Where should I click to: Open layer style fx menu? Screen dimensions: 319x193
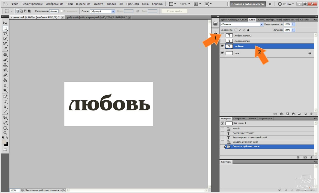click(281, 114)
